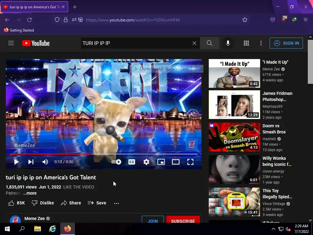313x235 pixels.
Task: Share the video
Action: (x=71, y=203)
